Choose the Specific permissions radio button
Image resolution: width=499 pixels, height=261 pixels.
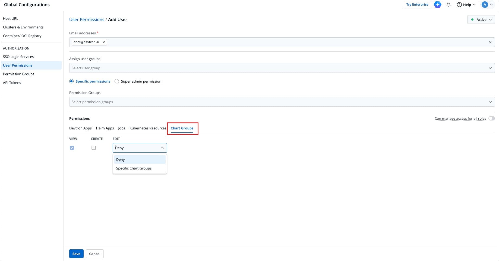click(71, 81)
